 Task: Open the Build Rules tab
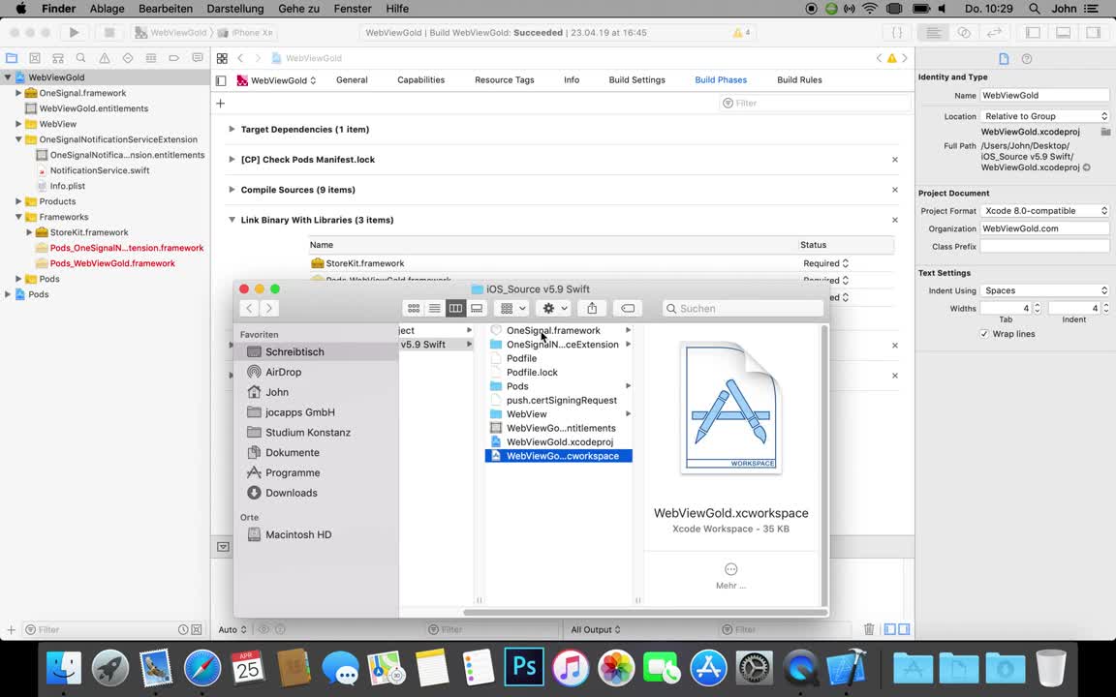click(799, 79)
